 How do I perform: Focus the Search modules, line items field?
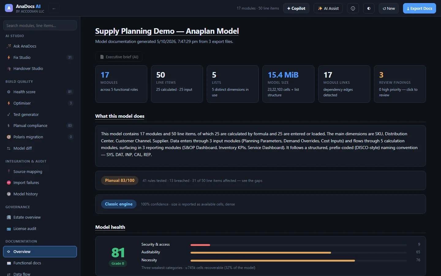40,25
